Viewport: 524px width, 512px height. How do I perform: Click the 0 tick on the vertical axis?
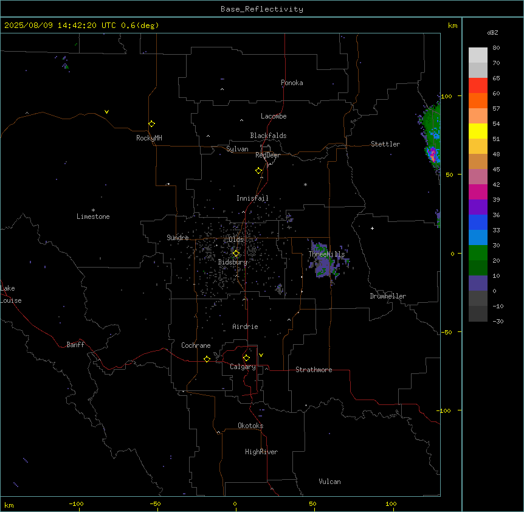(452, 254)
